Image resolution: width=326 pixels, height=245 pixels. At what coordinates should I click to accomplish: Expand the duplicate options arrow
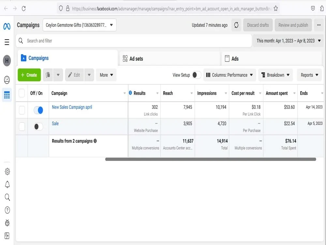coord(58,75)
